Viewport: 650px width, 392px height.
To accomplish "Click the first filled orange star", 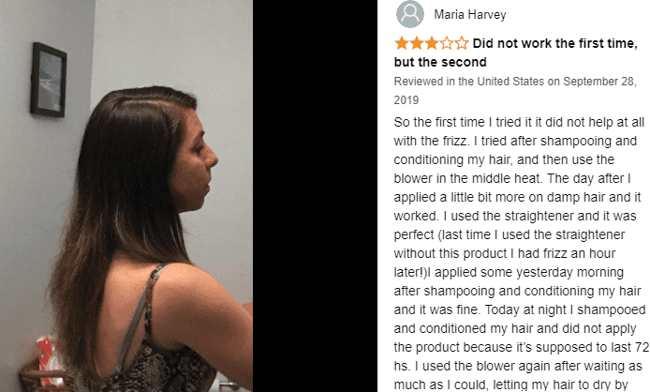I will pyautogui.click(x=401, y=43).
